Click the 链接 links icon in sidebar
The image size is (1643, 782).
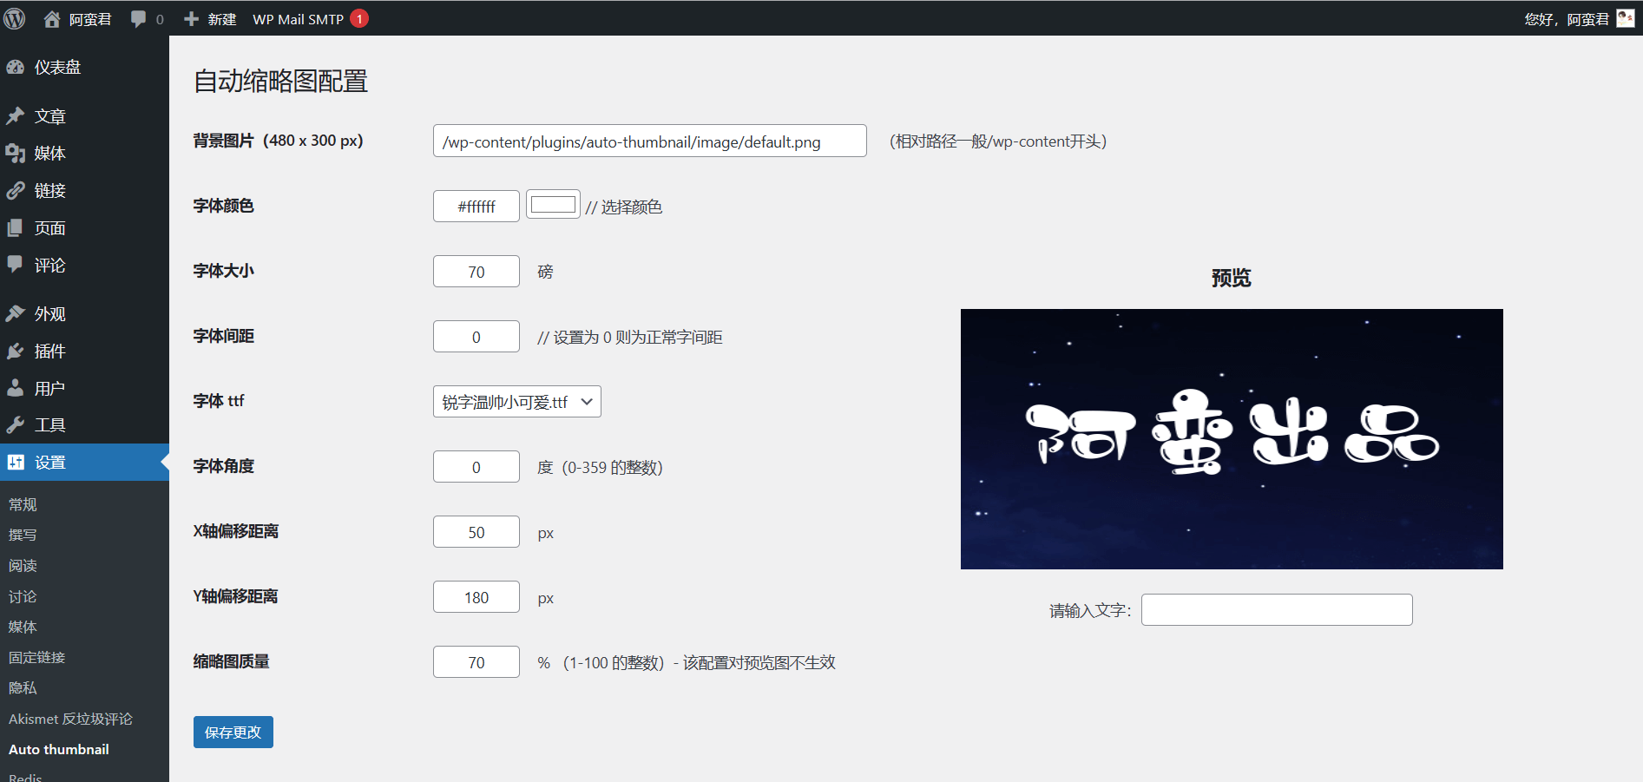click(16, 190)
